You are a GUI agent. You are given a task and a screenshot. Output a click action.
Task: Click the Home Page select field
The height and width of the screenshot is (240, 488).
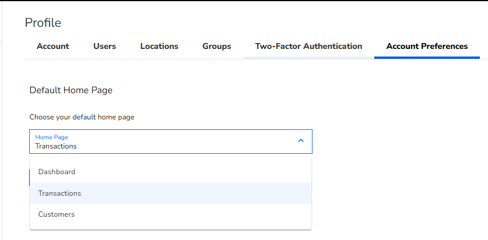170,142
